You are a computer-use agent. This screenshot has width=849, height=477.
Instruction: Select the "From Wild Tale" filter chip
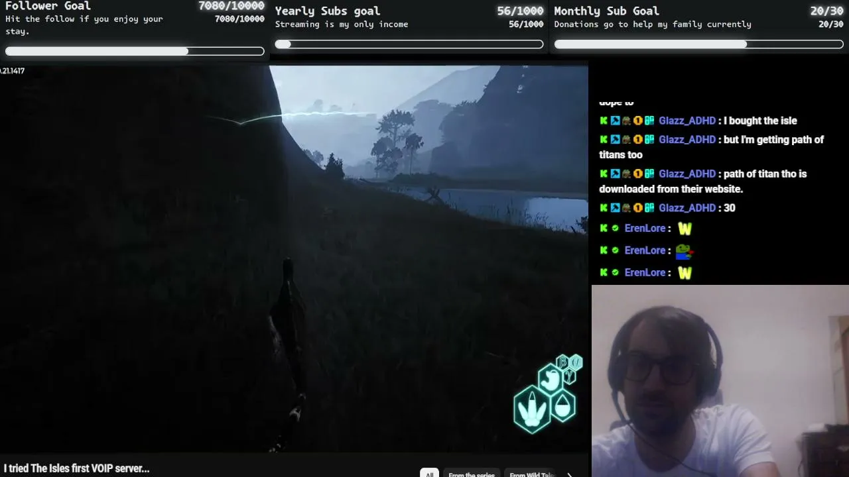[x=531, y=474]
